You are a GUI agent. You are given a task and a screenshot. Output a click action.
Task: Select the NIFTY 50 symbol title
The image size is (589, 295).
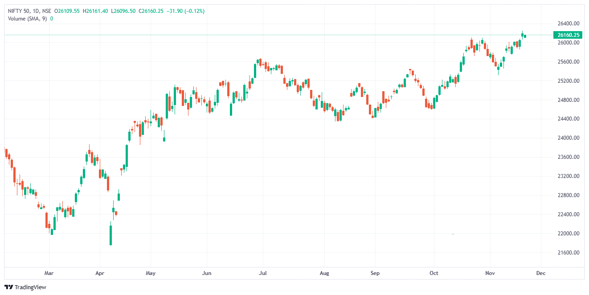pos(20,11)
